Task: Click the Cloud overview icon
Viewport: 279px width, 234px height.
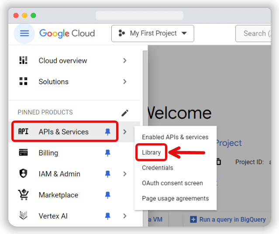Action: coord(23,60)
